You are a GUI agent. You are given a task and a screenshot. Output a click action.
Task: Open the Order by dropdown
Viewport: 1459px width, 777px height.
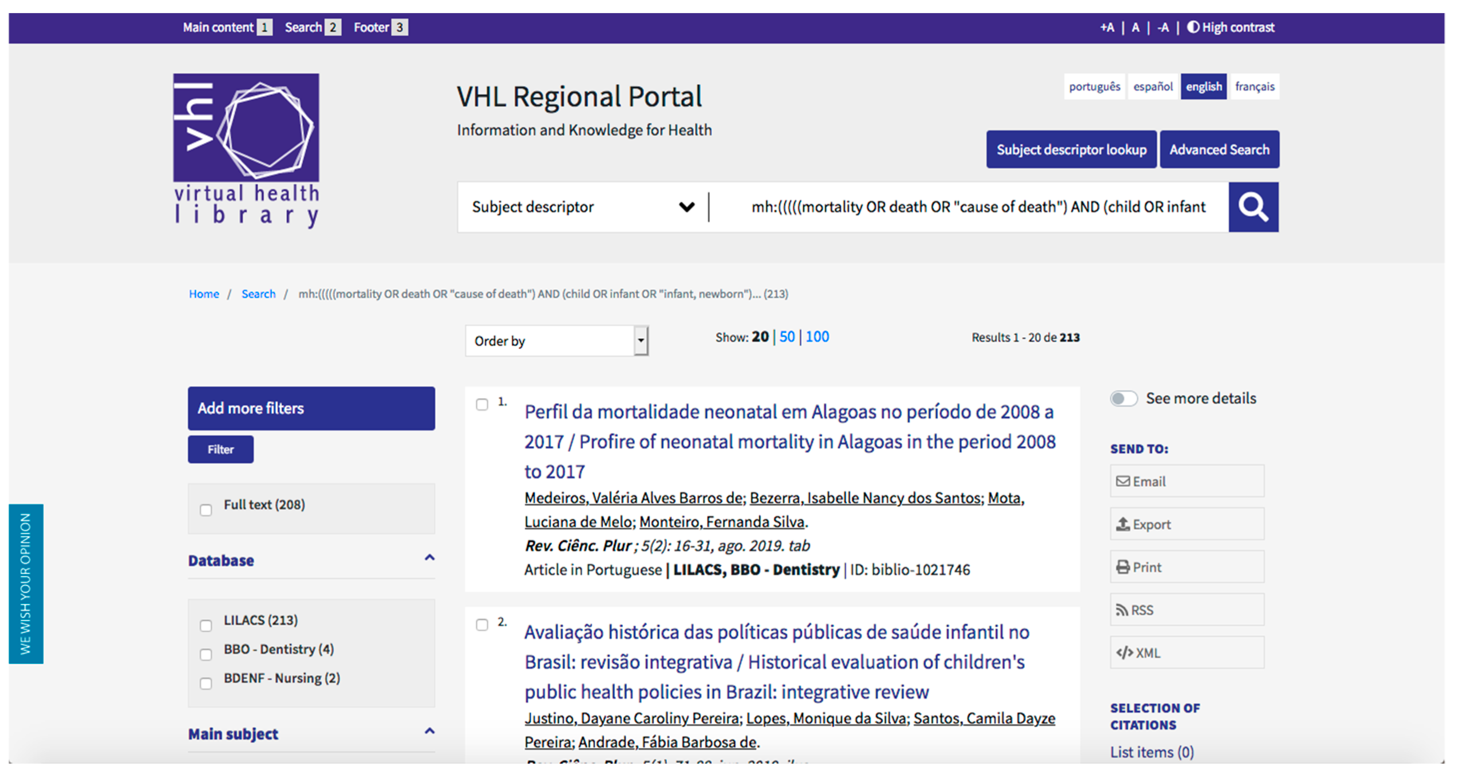[556, 341]
